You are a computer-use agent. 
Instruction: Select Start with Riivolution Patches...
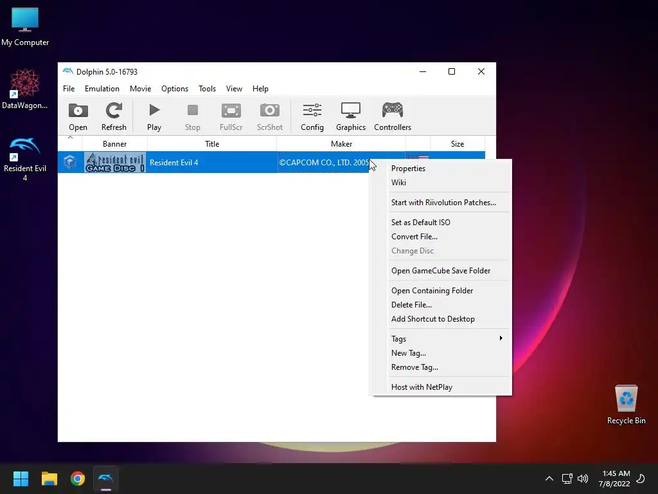[x=441, y=203]
